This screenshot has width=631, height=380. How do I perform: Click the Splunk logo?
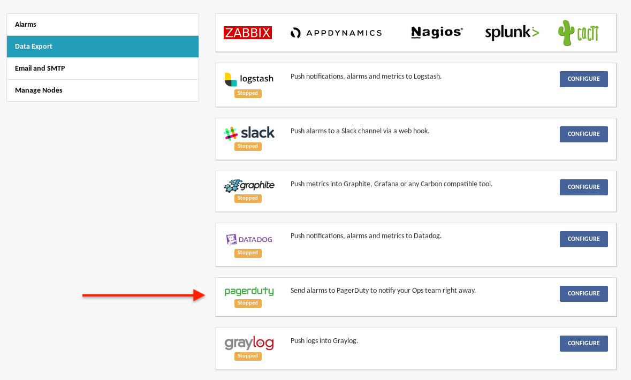click(x=512, y=33)
